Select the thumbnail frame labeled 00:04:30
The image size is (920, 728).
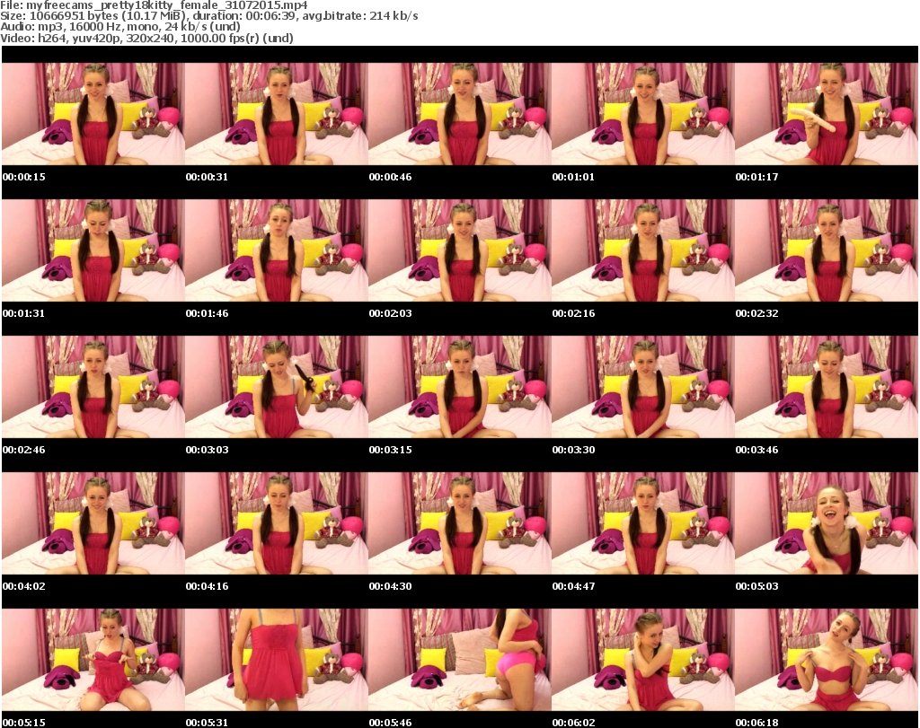point(459,523)
